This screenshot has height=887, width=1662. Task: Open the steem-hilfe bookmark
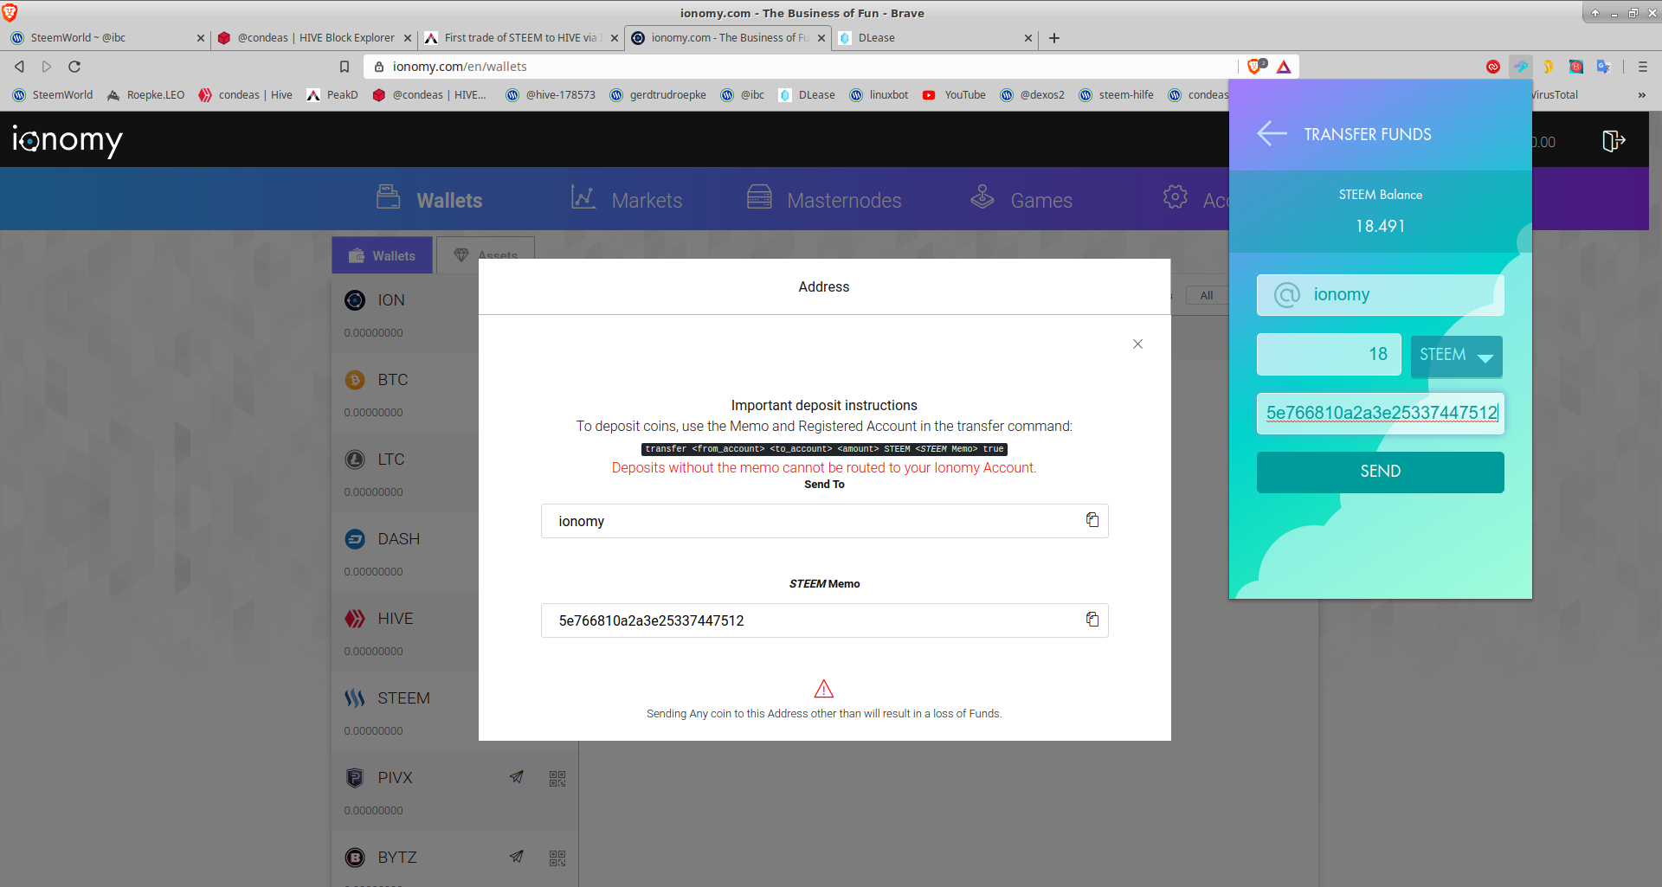click(1117, 95)
